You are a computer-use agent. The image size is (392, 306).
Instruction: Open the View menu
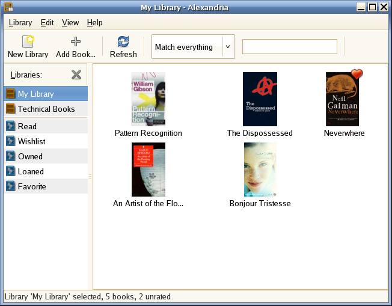point(70,22)
